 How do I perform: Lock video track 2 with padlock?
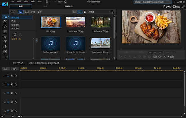coord(16,93)
